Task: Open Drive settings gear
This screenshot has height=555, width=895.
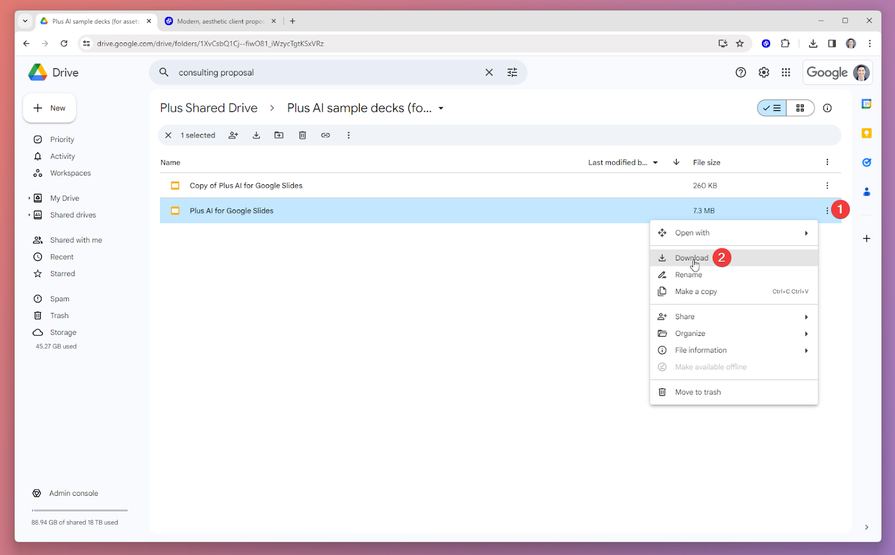Action: click(x=764, y=72)
